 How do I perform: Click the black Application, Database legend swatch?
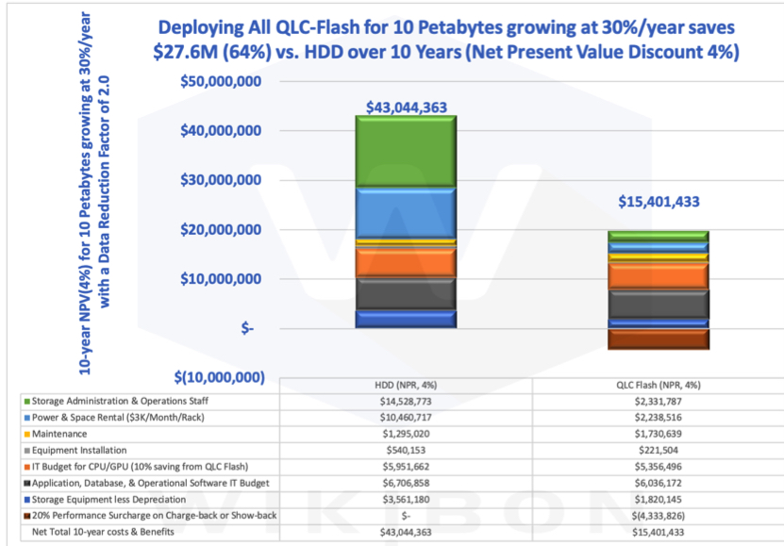pos(27,484)
